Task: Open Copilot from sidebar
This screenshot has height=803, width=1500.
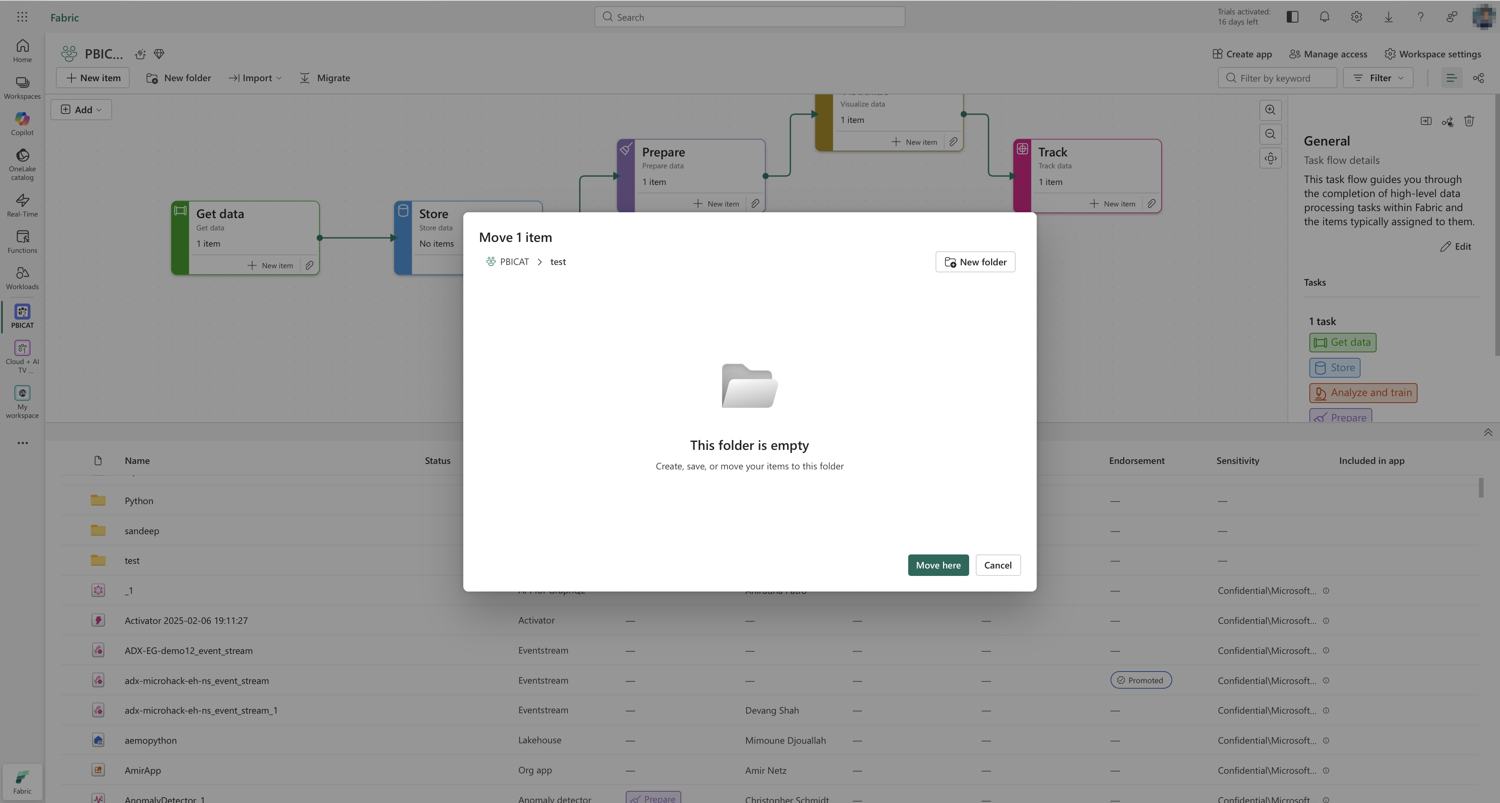Action: pos(22,124)
